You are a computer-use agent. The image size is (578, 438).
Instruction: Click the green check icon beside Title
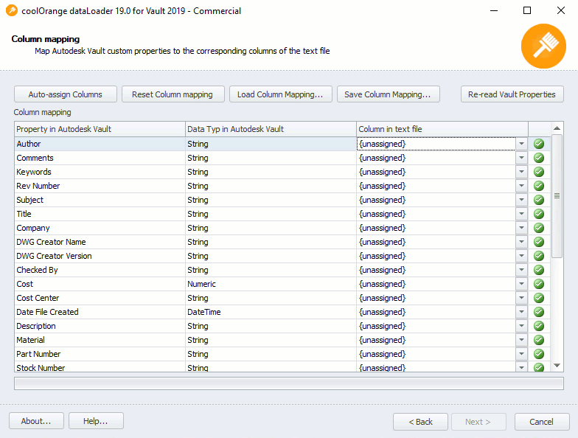coord(538,214)
